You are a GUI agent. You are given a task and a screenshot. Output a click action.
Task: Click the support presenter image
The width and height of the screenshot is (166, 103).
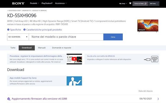point(74,81)
